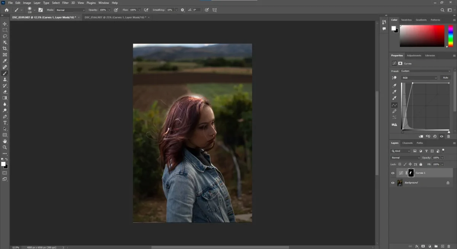Reset Curves adjustment to defaults

tap(435, 136)
